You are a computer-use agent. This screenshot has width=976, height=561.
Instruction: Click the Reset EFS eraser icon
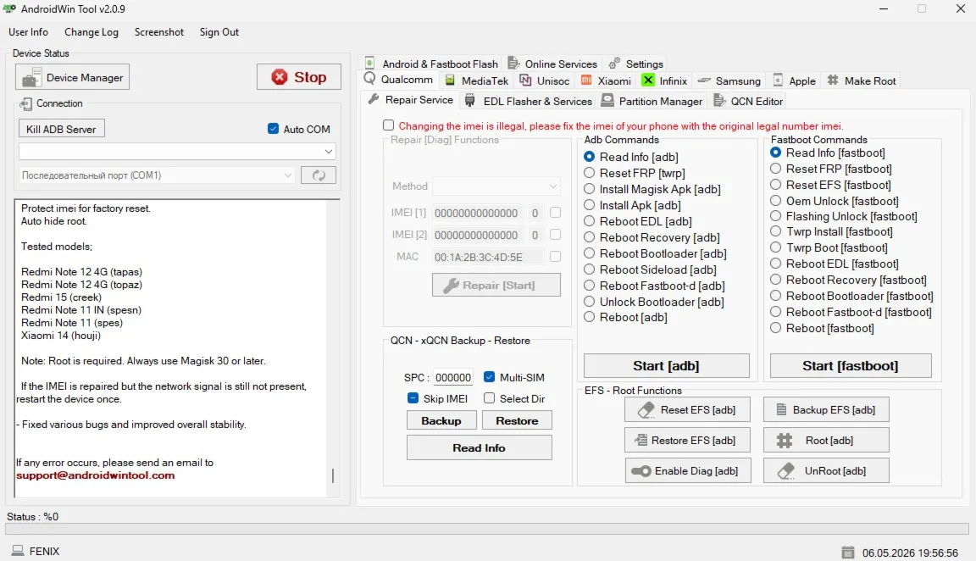[646, 409]
